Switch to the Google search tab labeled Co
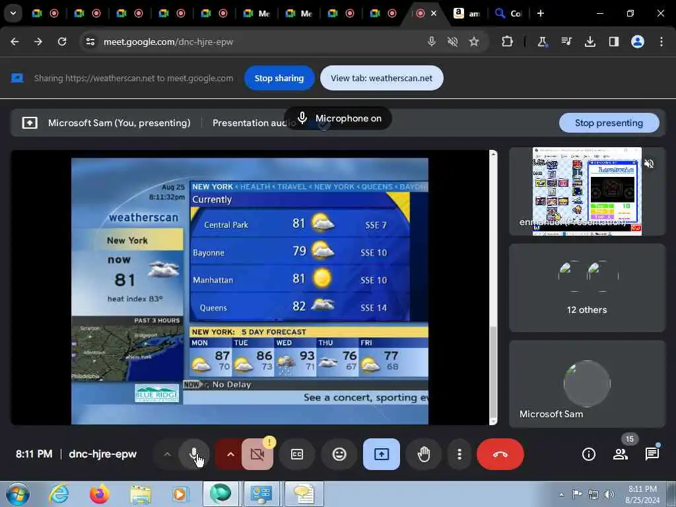Screen dimensions: 676x507 click(x=508, y=13)
